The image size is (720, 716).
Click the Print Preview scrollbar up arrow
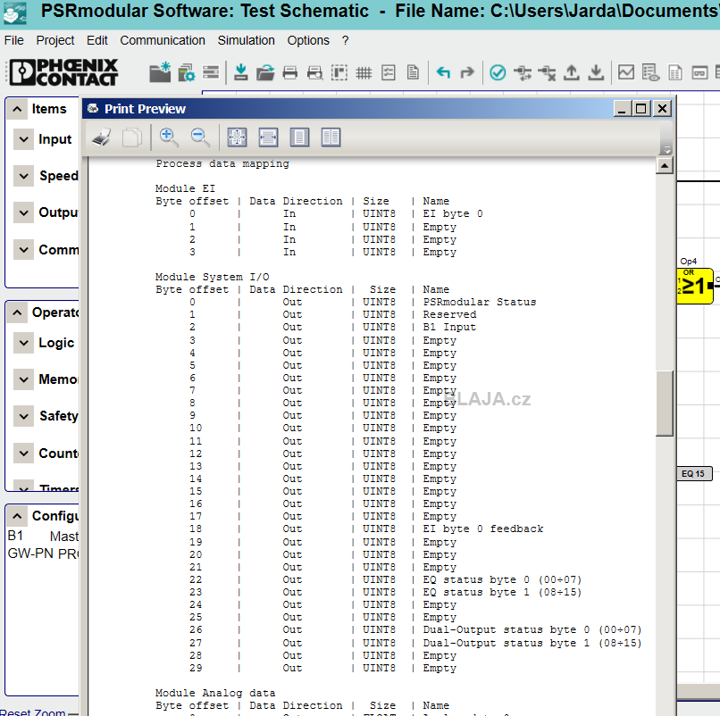(x=665, y=166)
